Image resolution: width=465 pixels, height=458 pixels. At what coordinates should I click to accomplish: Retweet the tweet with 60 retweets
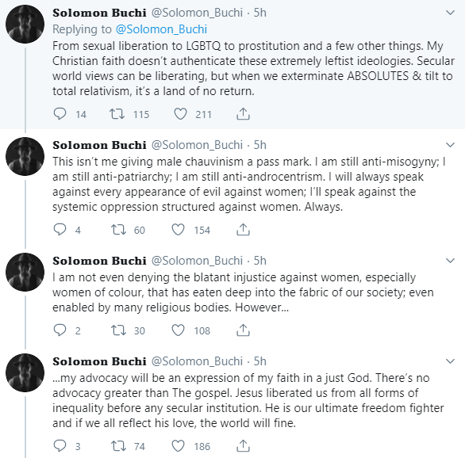click(x=118, y=230)
